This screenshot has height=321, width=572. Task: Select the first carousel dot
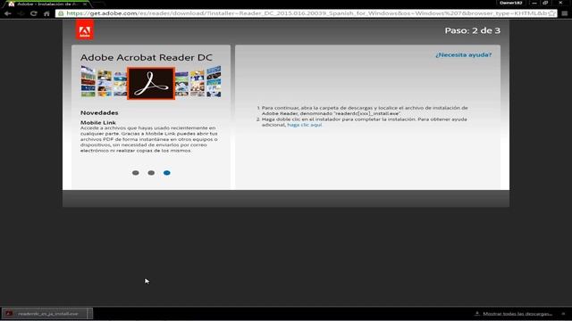click(x=135, y=173)
